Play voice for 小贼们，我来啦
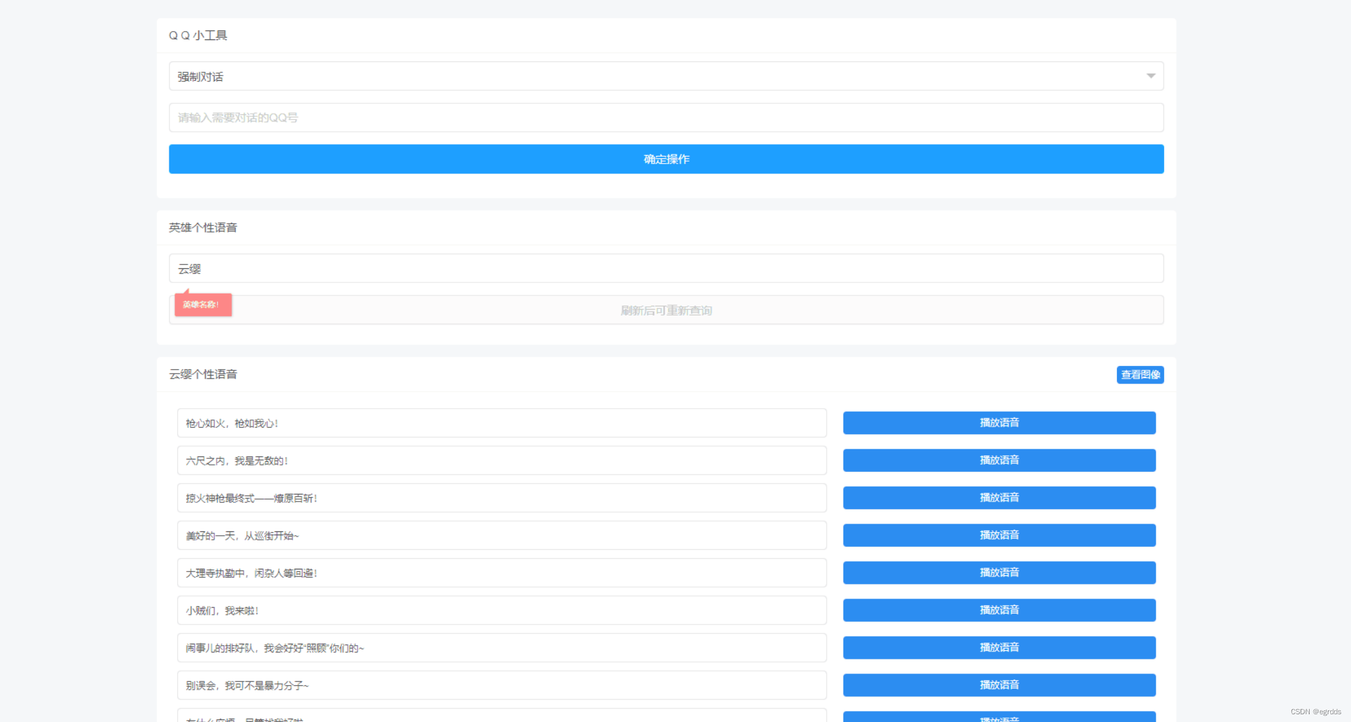The height and width of the screenshot is (722, 1351). pos(999,610)
